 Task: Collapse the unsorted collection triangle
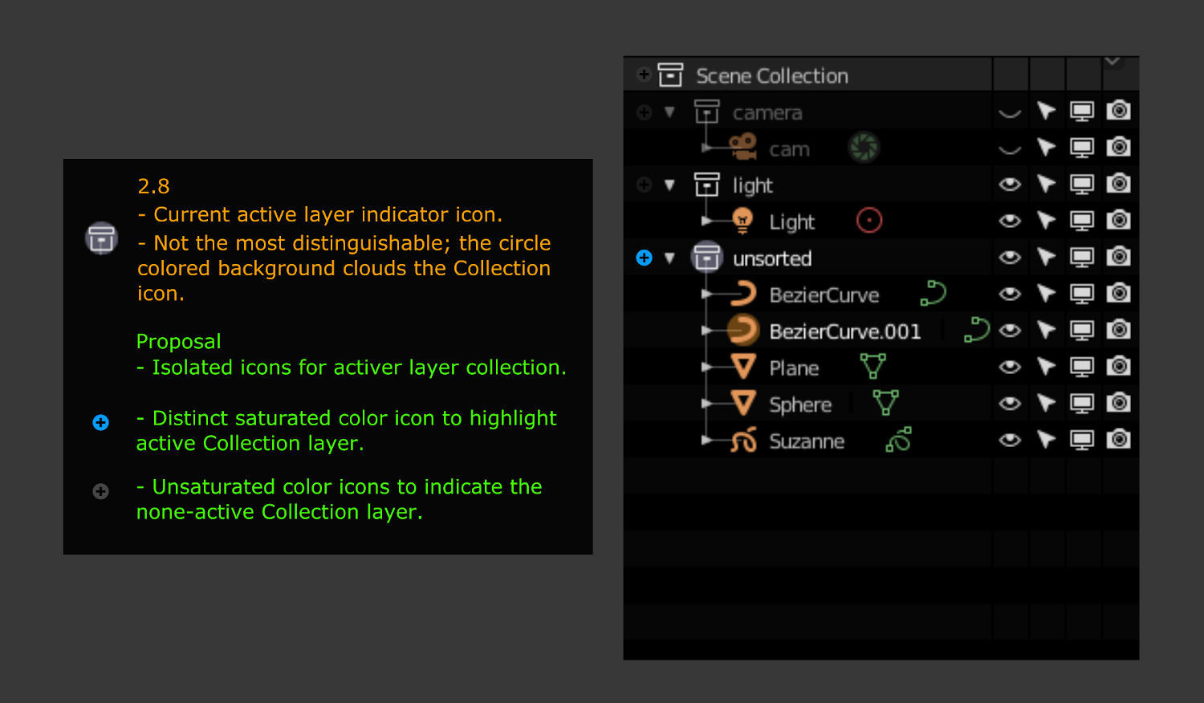coord(669,258)
